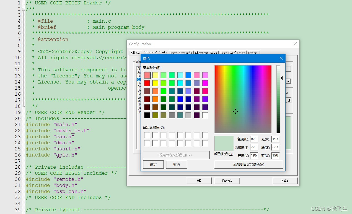Click the luminance slider arrow marker

click(282, 78)
